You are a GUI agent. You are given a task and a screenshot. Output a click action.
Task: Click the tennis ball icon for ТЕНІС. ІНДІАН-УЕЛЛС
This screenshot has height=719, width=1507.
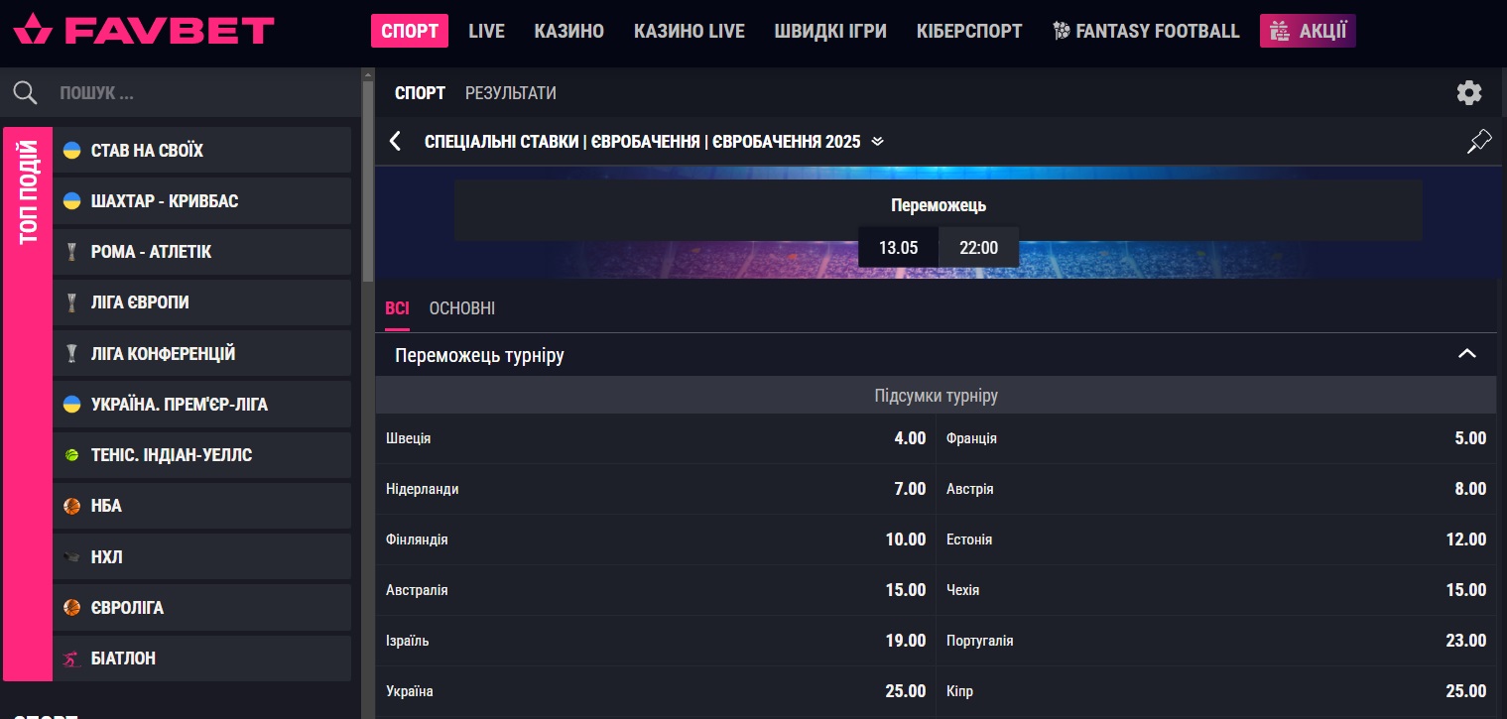[71, 454]
